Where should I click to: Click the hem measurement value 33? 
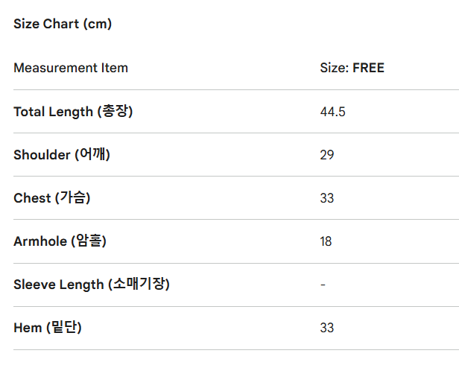(x=327, y=328)
